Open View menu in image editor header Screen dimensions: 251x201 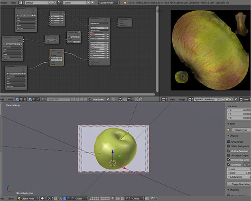point(172,99)
